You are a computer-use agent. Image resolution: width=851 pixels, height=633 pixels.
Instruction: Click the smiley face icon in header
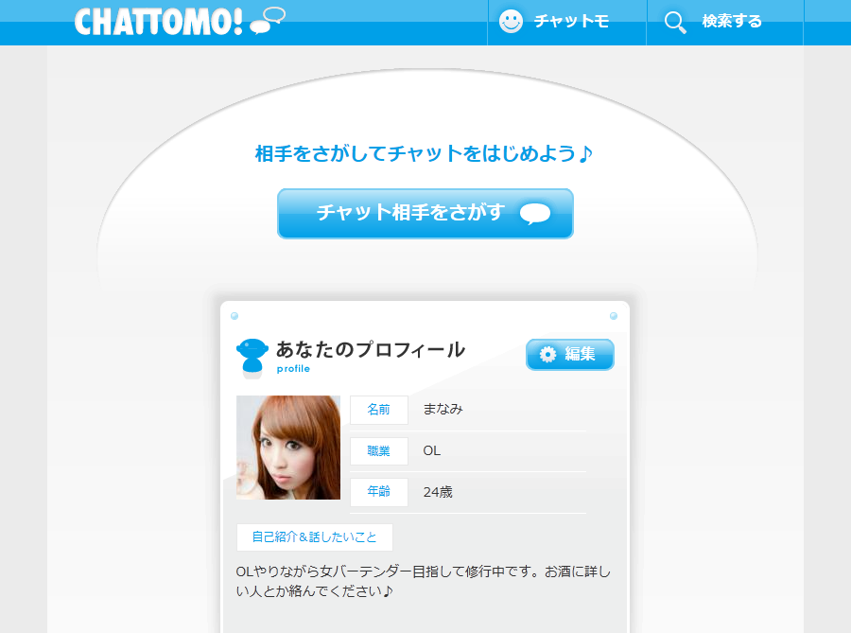[x=511, y=21]
